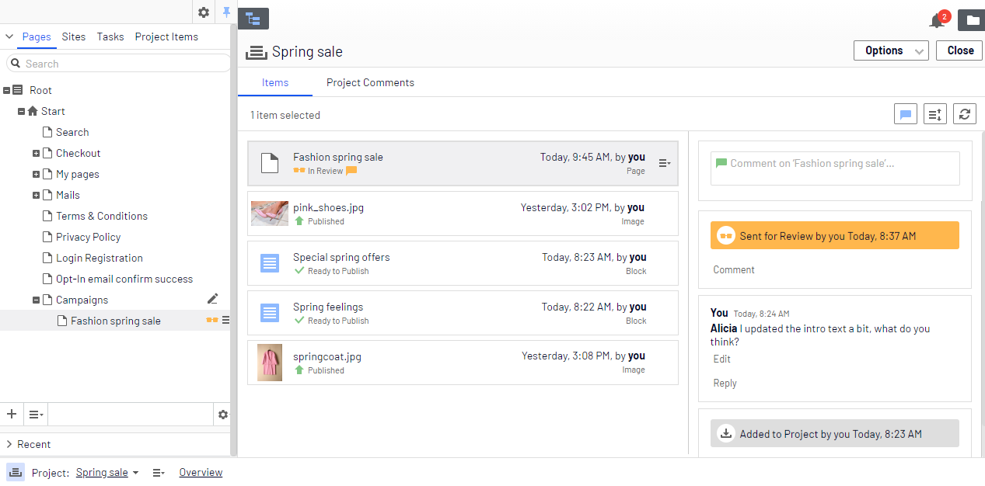Open the notifications bell
The image size is (985, 486).
pyautogui.click(x=938, y=20)
